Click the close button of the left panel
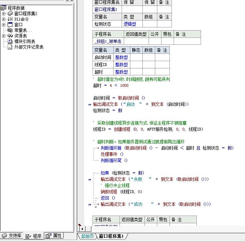The image size is (245, 242). pos(72,0)
